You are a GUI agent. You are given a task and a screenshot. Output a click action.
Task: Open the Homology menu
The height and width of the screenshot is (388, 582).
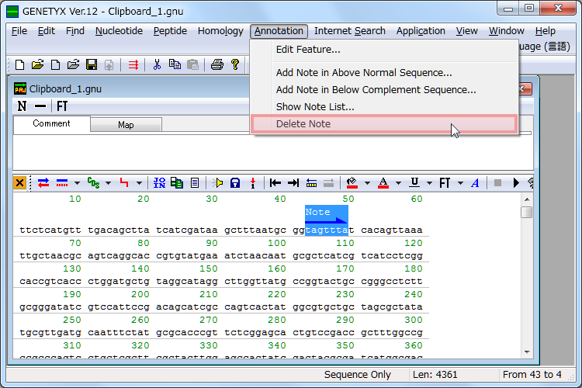(220, 31)
